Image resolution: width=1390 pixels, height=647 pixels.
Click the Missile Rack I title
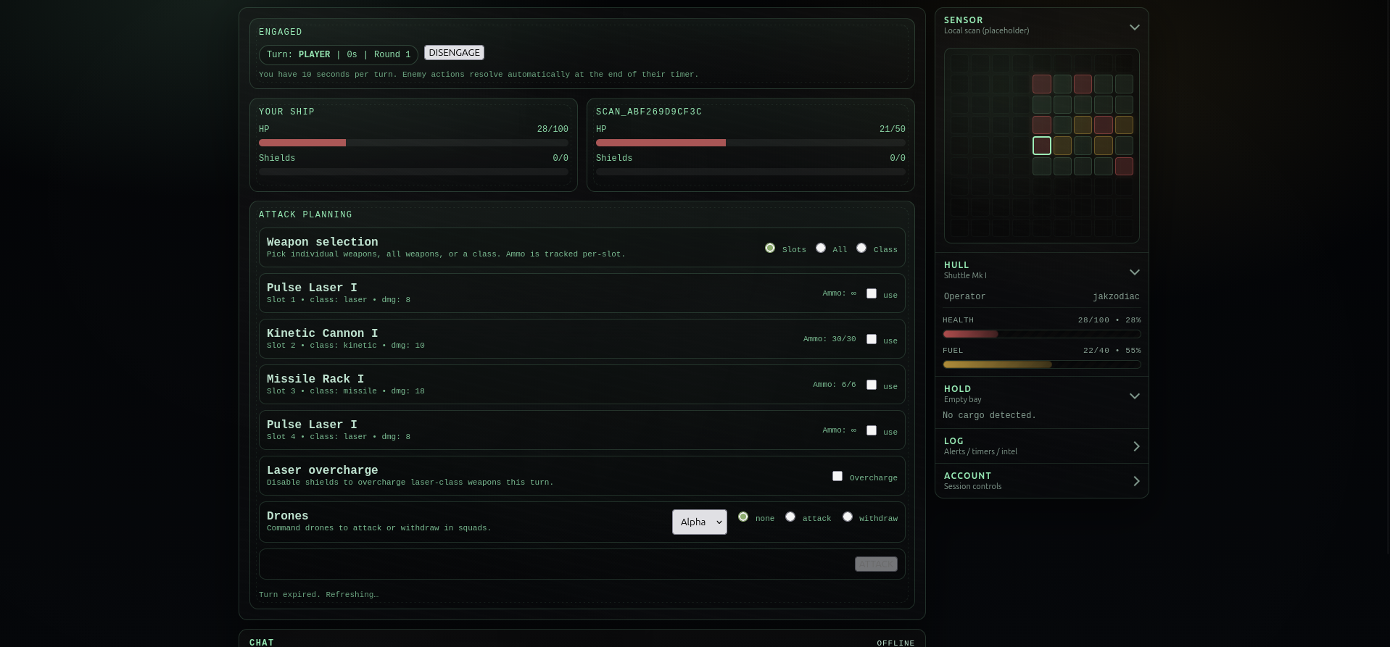pos(315,379)
